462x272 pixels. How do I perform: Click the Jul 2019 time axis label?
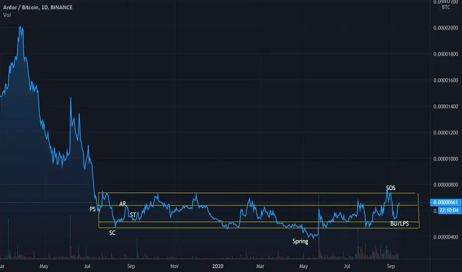coord(87,267)
